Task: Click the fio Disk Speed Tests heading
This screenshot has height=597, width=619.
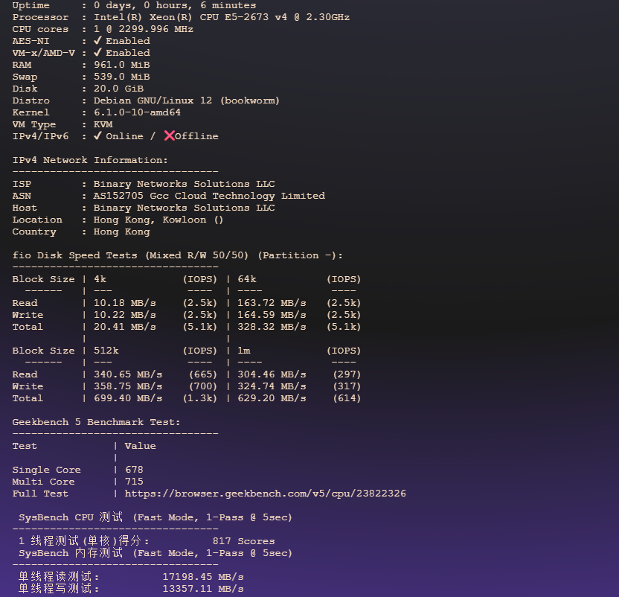Action: 177,255
